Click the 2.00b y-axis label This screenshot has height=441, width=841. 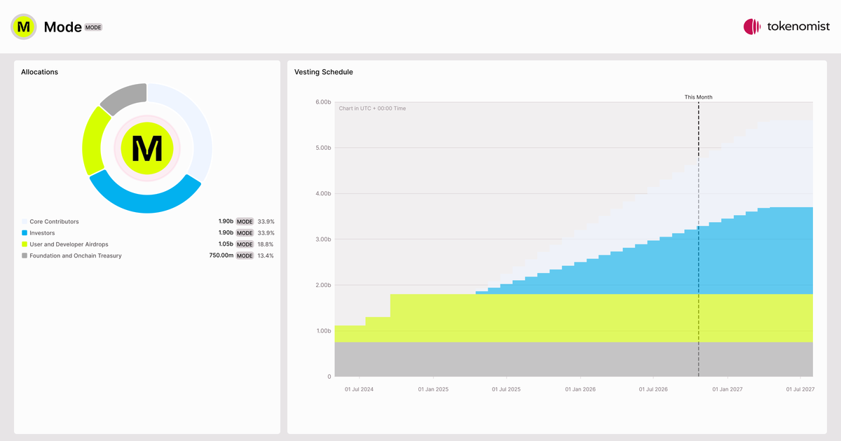point(323,285)
